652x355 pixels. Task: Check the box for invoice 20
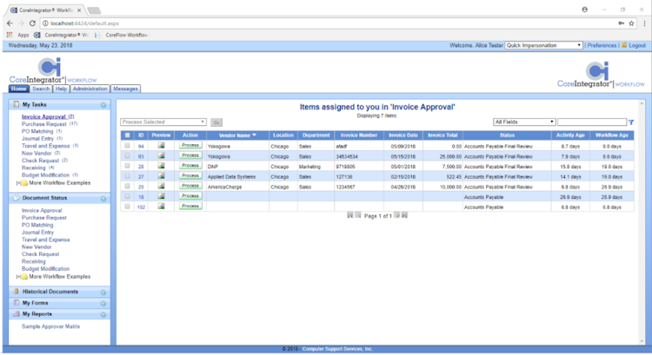[127, 186]
